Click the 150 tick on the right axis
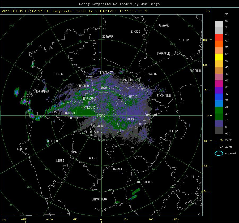Viewport: 239px width, 223px height. point(205,40)
